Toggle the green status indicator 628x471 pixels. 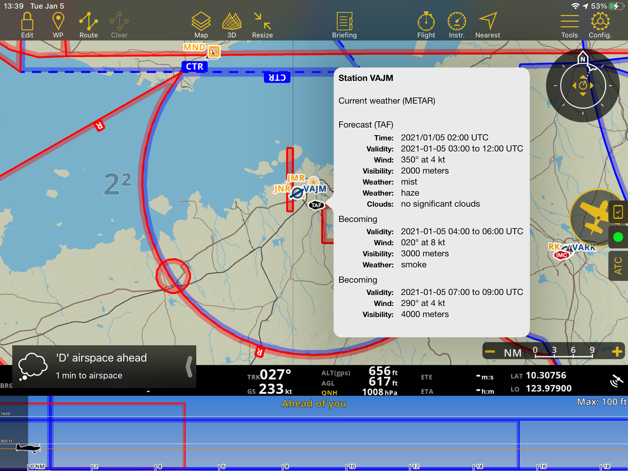tap(618, 237)
